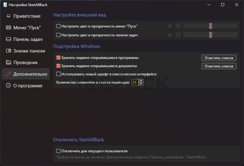Click the taskbar transparency slider handle
Viewport: 244px width, 166px height.
coord(211,35)
